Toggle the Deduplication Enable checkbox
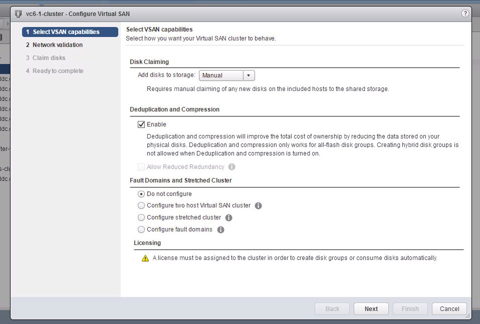480x324 pixels. (x=141, y=124)
